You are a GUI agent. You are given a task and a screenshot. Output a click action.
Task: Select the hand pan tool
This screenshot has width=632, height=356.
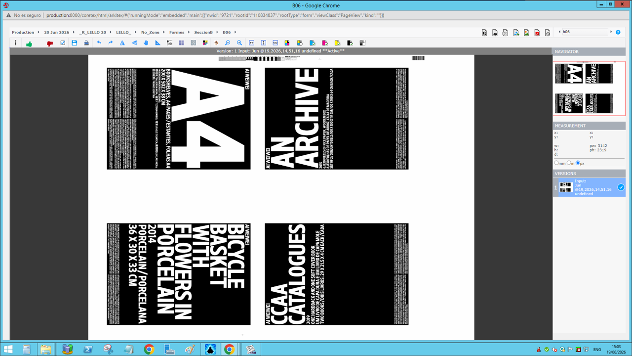coord(146,43)
